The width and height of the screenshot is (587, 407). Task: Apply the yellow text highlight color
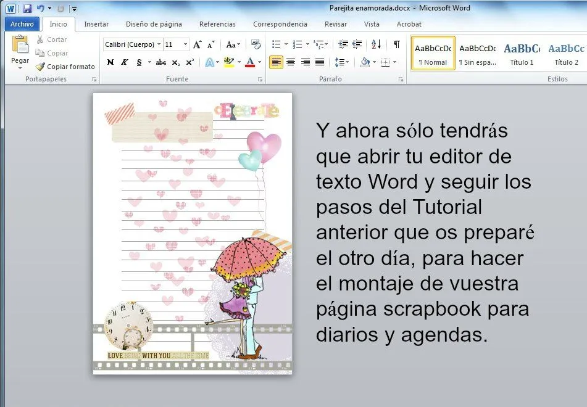coord(228,62)
